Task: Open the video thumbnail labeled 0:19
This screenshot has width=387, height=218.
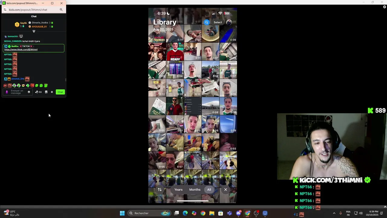Action: pyautogui.click(x=228, y=124)
